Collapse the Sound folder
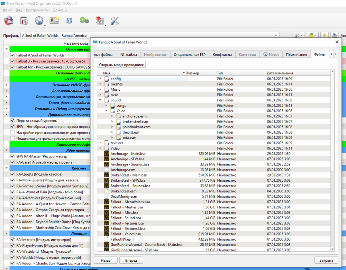 coord(100,100)
